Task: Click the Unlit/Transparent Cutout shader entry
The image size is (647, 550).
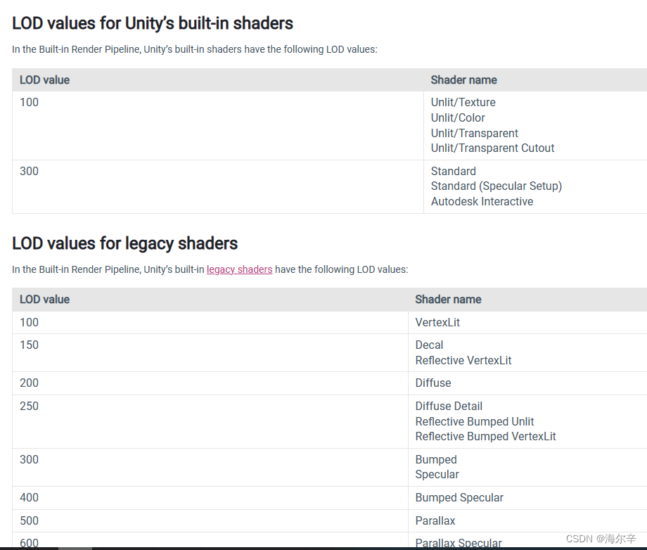Action: point(492,148)
